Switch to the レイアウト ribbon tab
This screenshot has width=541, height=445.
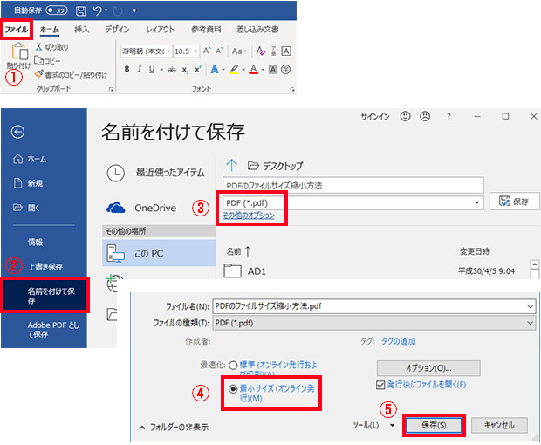coord(160,30)
